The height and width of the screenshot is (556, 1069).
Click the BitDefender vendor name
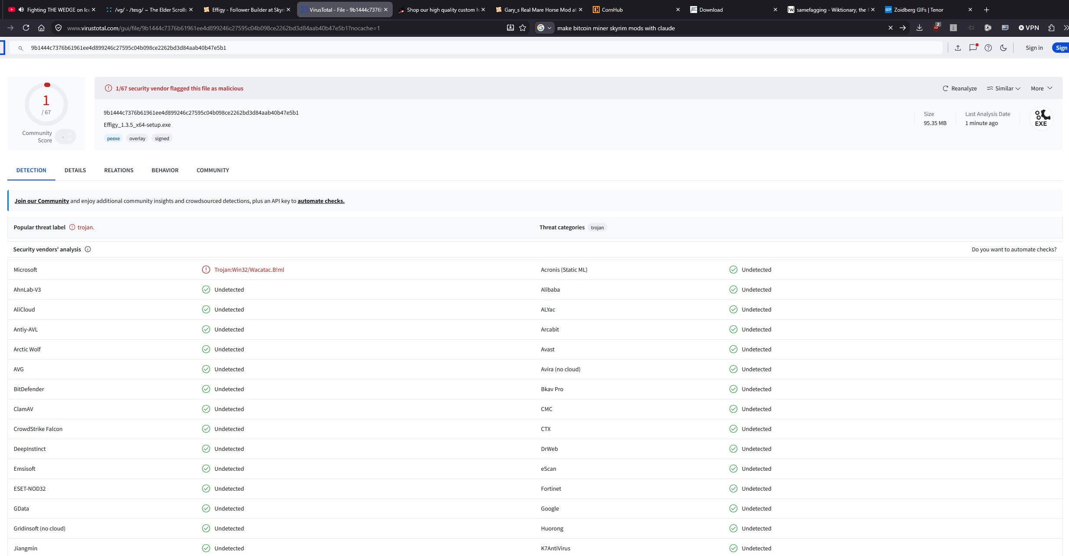point(29,389)
